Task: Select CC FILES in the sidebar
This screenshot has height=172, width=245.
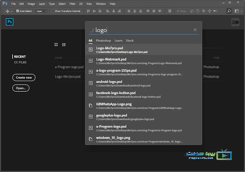Action: (x=20, y=62)
